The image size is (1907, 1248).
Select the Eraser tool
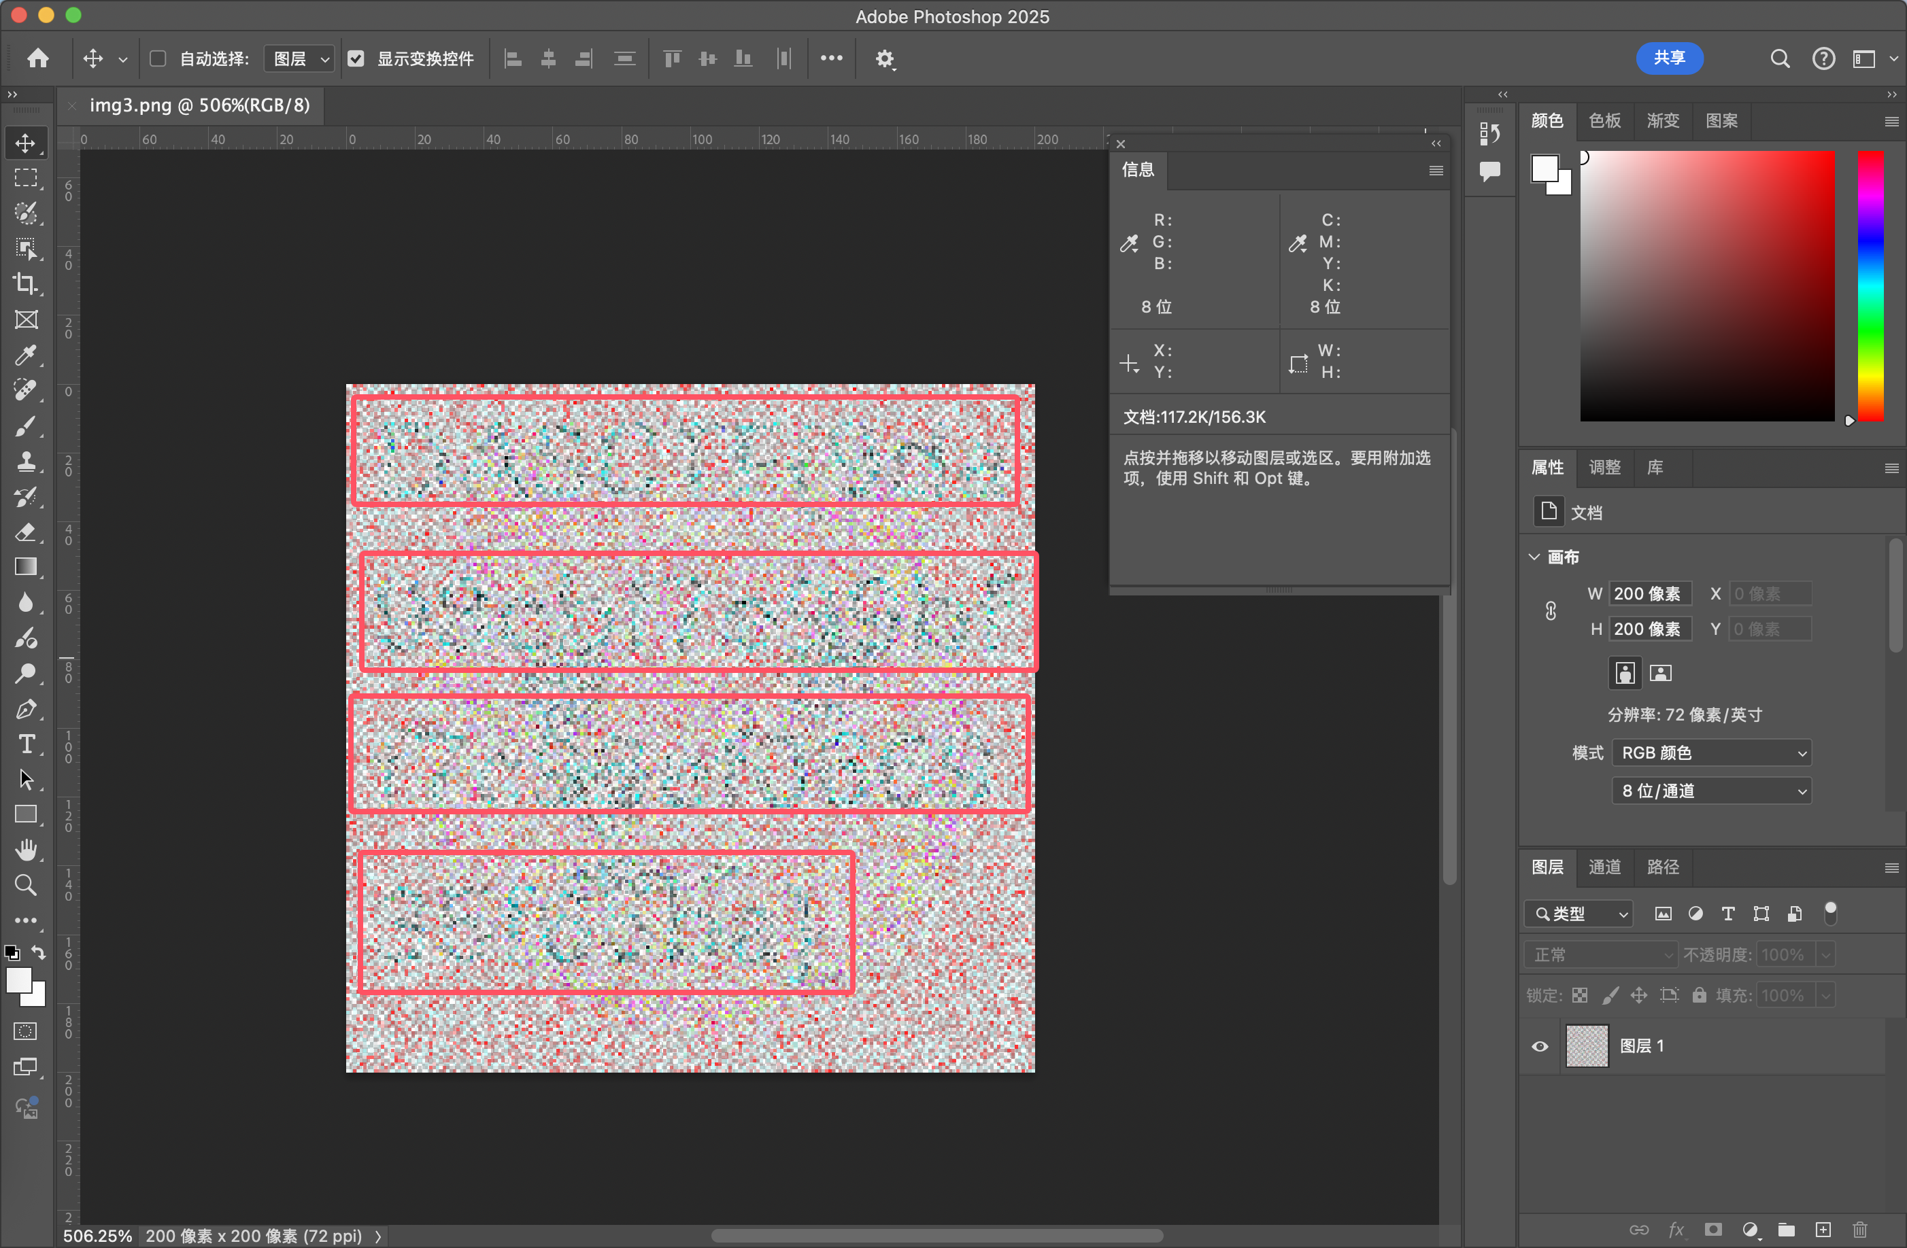pyautogui.click(x=26, y=532)
